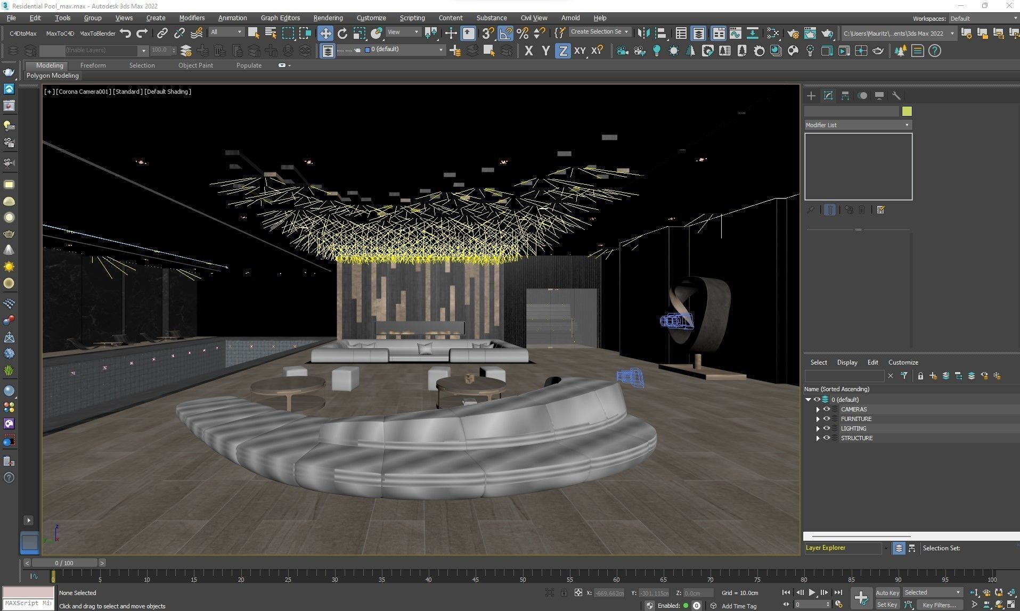Open the Modifiers menu
This screenshot has width=1020, height=611.
pos(192,18)
